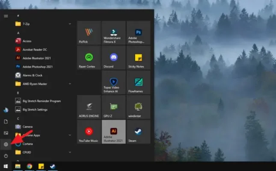Open Discord tile
Viewport: 276px width, 171px height.
114,58
